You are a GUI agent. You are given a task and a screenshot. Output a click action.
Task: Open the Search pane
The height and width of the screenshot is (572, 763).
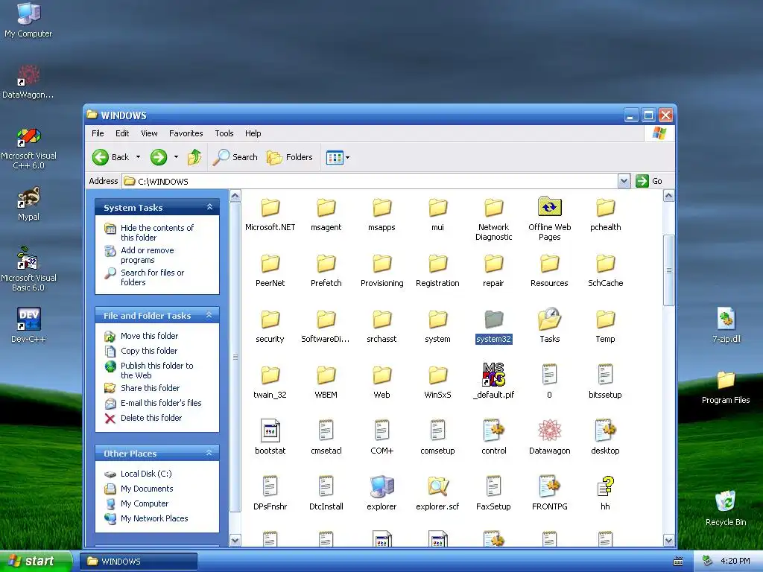click(235, 157)
